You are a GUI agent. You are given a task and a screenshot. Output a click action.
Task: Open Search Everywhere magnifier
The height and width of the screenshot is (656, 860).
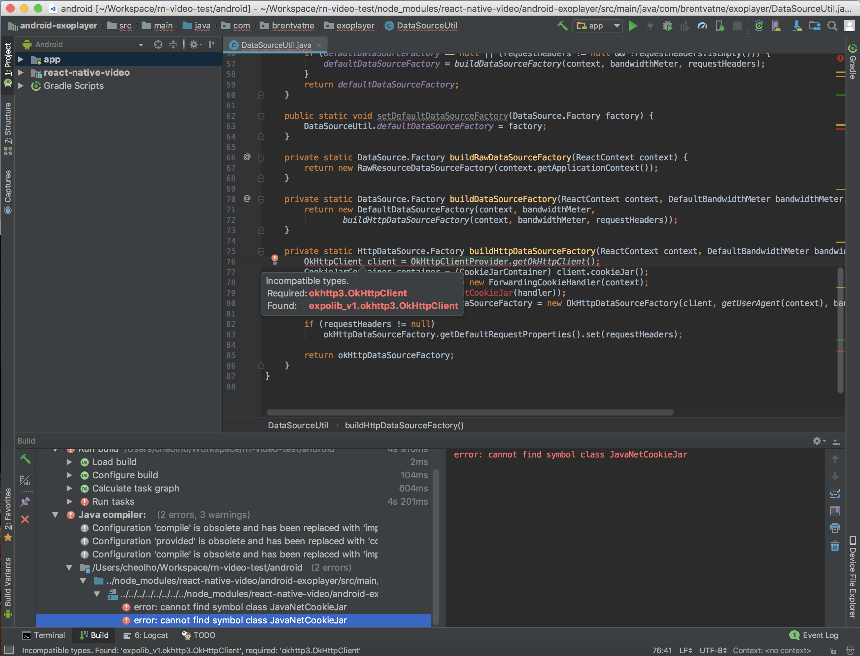(x=832, y=25)
